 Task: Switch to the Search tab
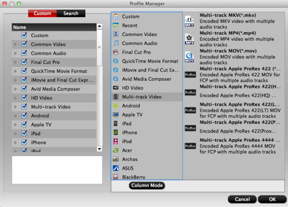71,13
